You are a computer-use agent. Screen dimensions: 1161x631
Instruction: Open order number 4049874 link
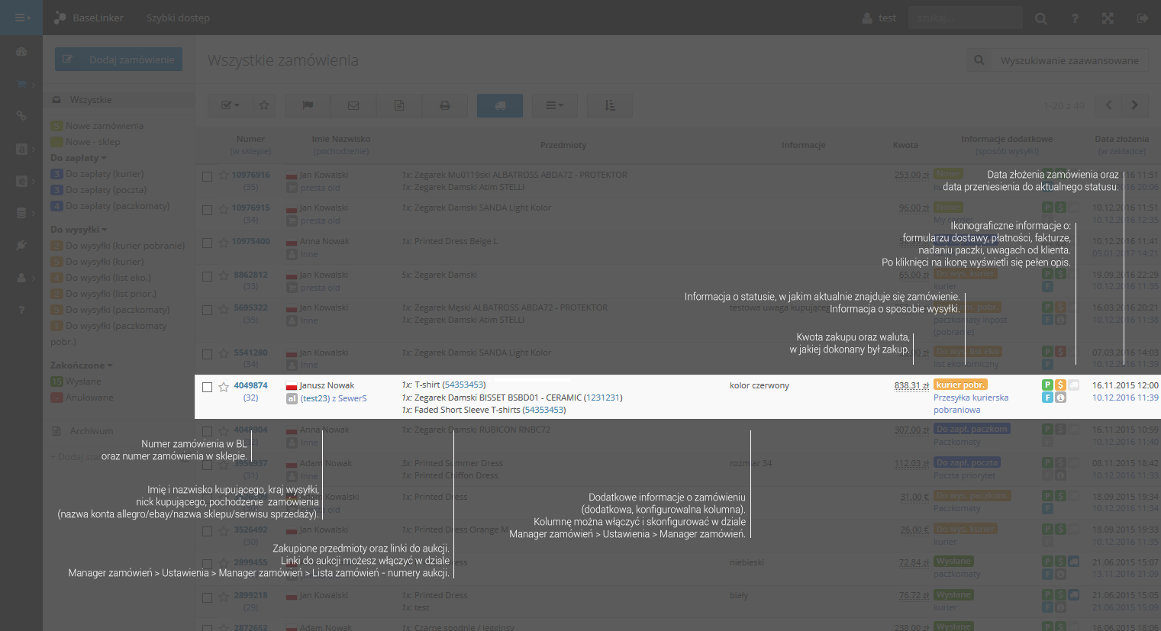(250, 385)
